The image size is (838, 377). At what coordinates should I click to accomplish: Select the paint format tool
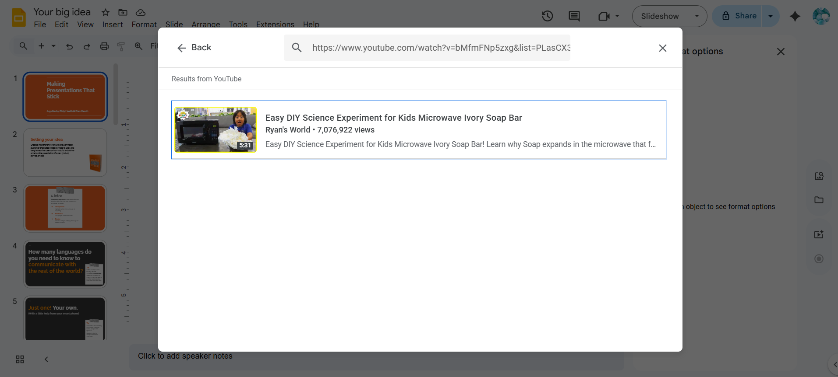pyautogui.click(x=121, y=46)
